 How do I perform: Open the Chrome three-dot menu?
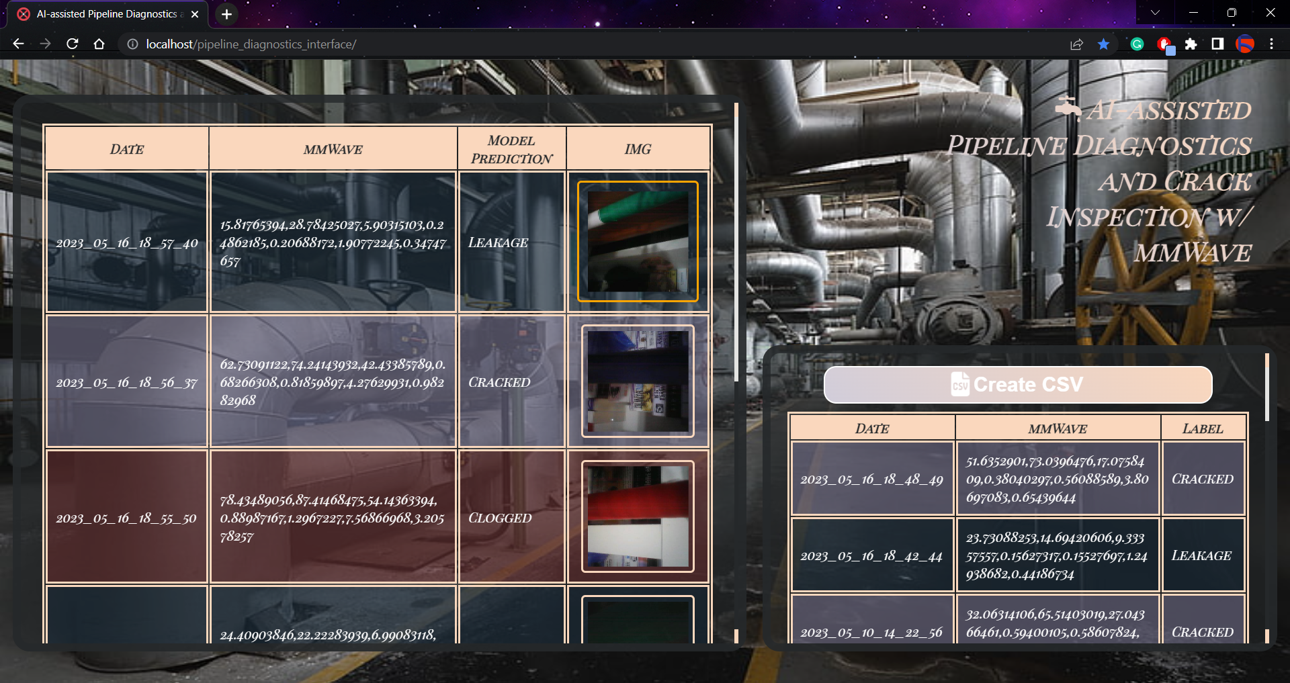(1272, 44)
